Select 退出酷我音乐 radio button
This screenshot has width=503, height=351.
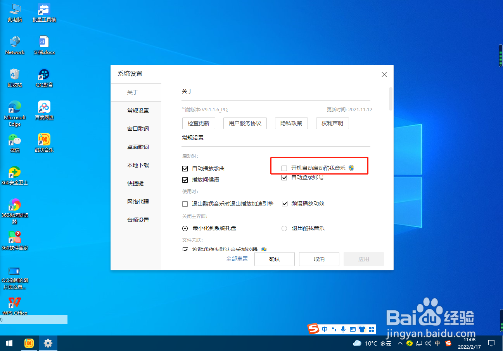point(284,228)
